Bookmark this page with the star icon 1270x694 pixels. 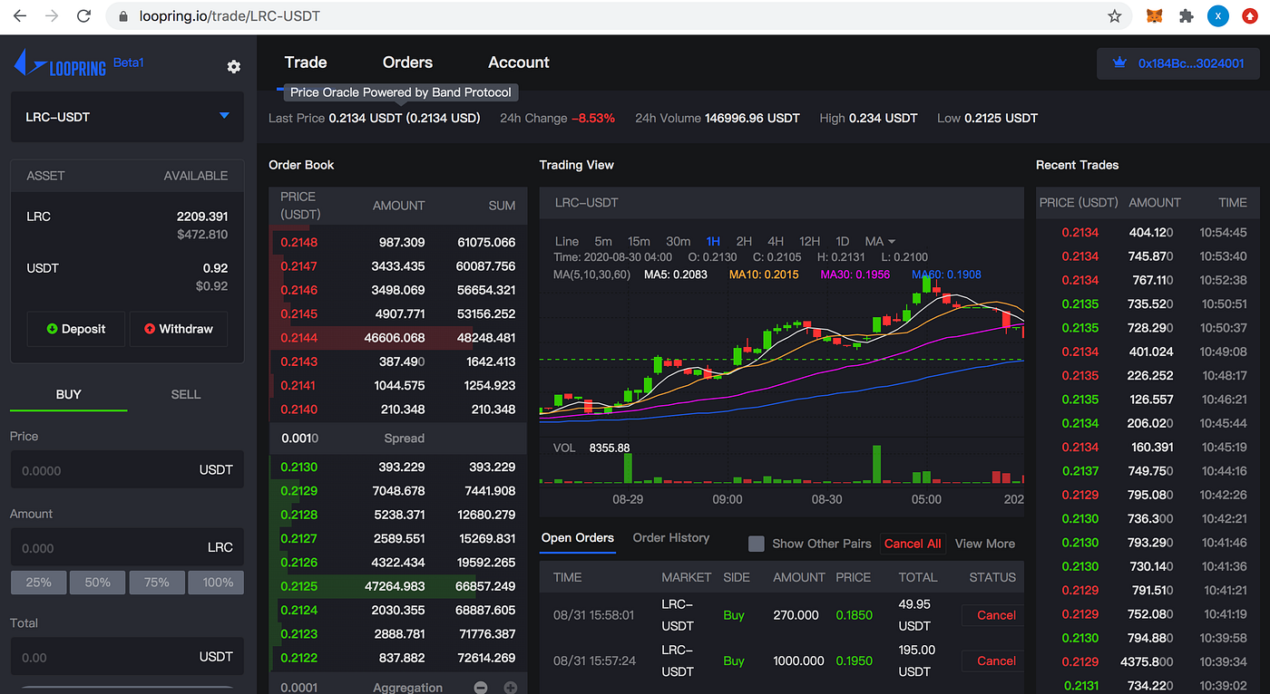[1115, 16]
